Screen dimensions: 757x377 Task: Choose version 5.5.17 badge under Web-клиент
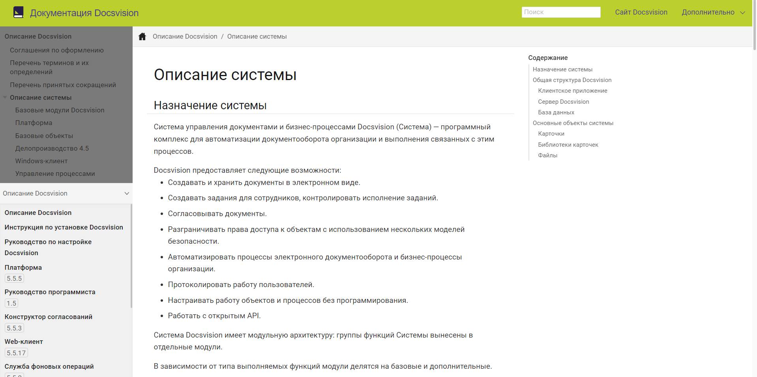click(x=16, y=353)
